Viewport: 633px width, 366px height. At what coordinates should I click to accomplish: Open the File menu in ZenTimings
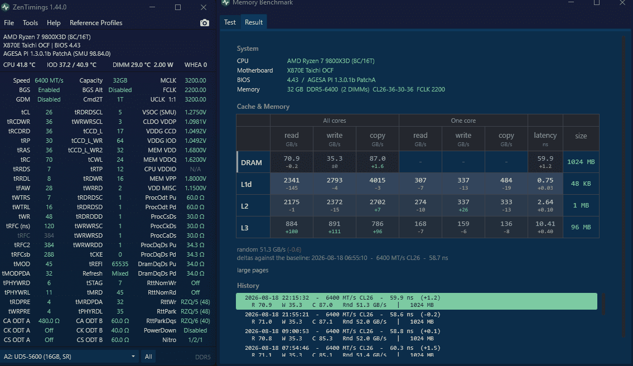point(9,23)
